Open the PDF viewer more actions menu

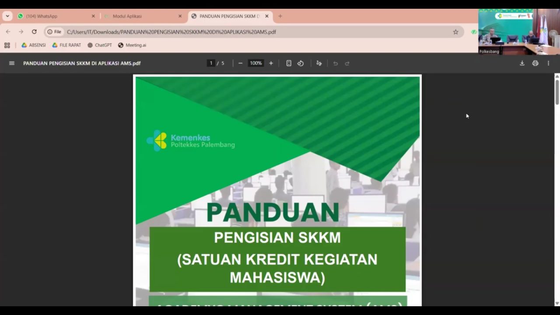(x=548, y=63)
